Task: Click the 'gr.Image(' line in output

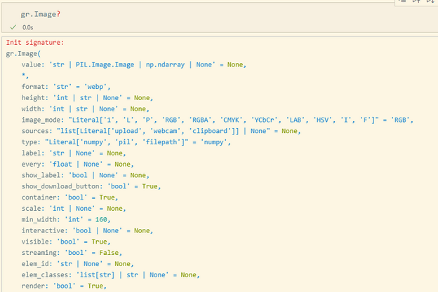Action: click(23, 53)
